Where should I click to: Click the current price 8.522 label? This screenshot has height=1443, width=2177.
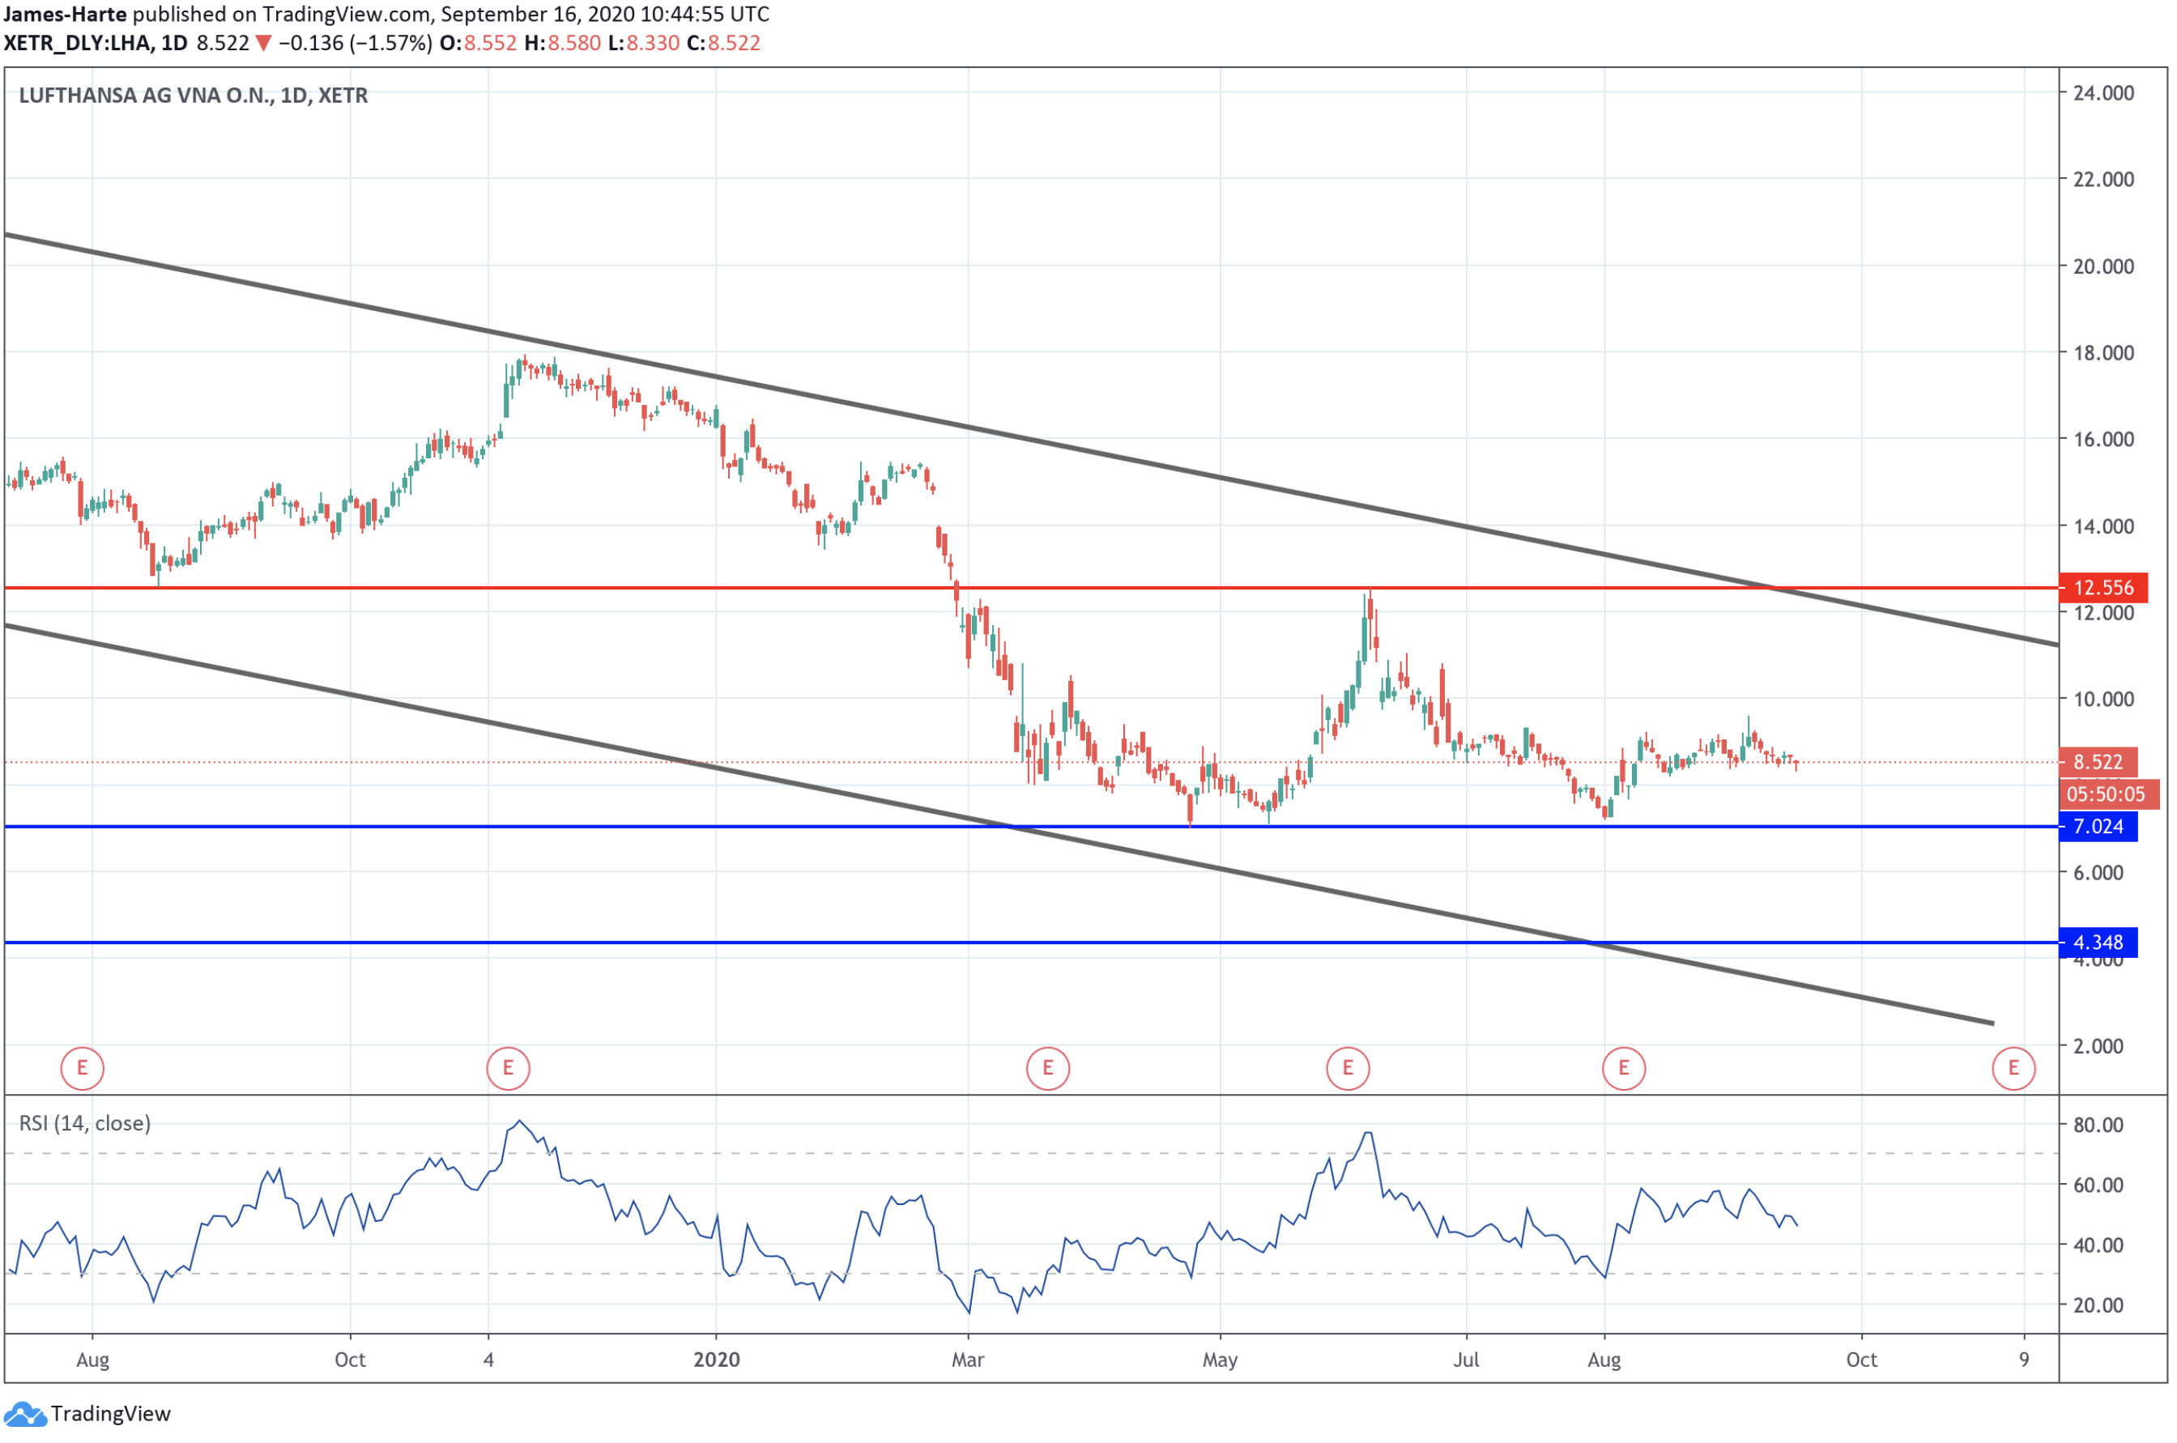2100,763
